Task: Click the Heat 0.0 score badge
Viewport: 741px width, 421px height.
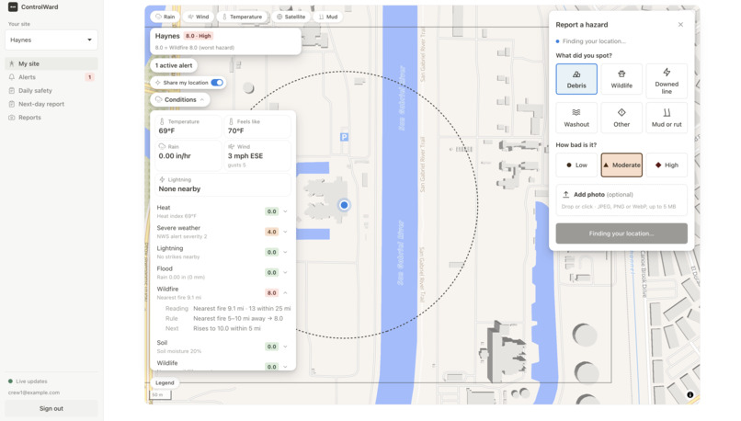Action: coord(272,211)
